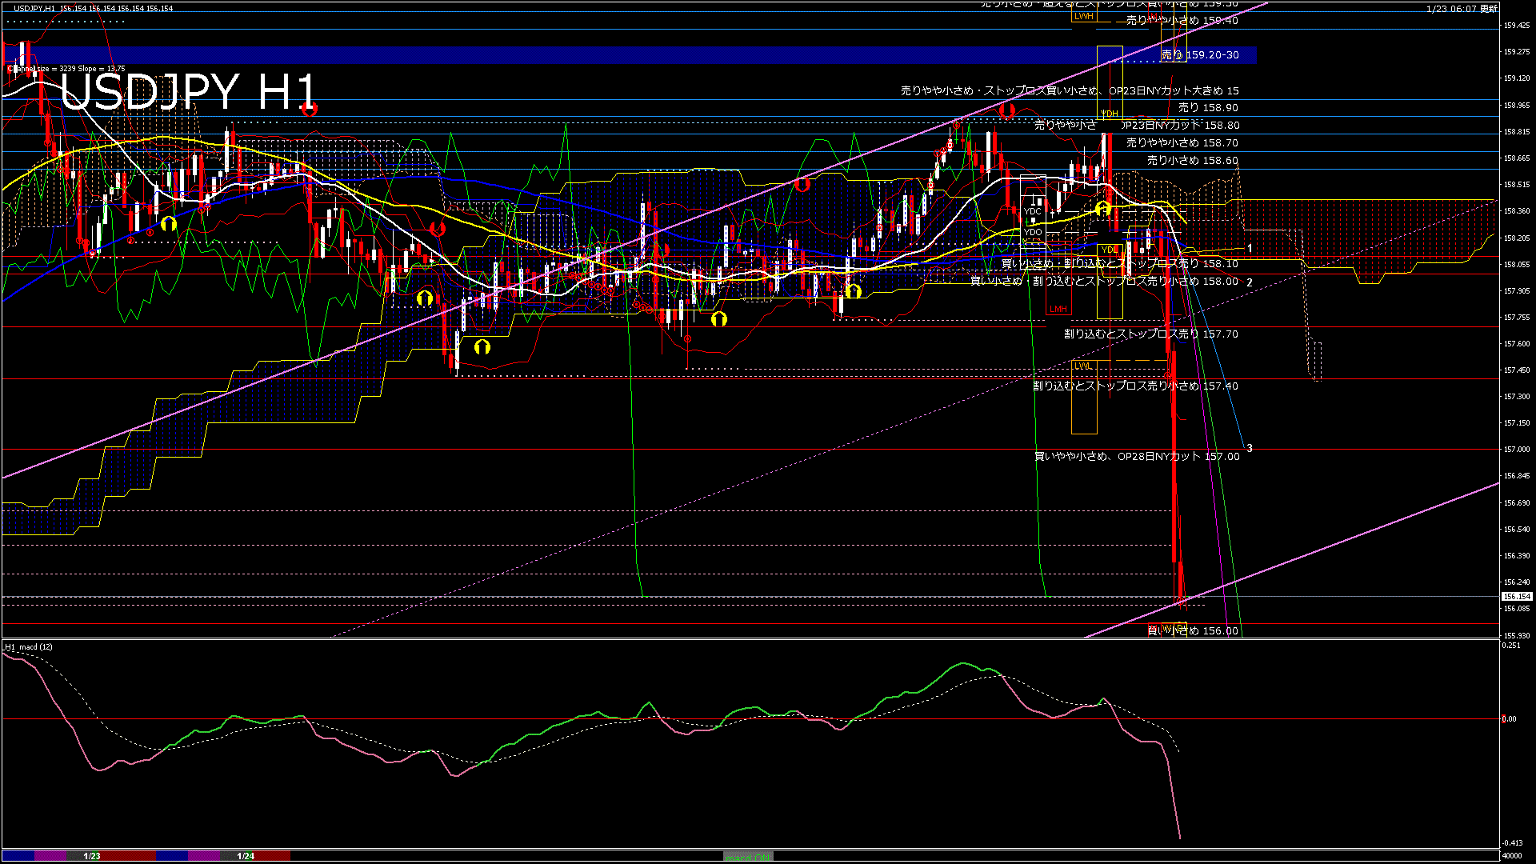Select the large USDJPY H1 title label
The width and height of the screenshot is (1536, 864).
(x=188, y=91)
